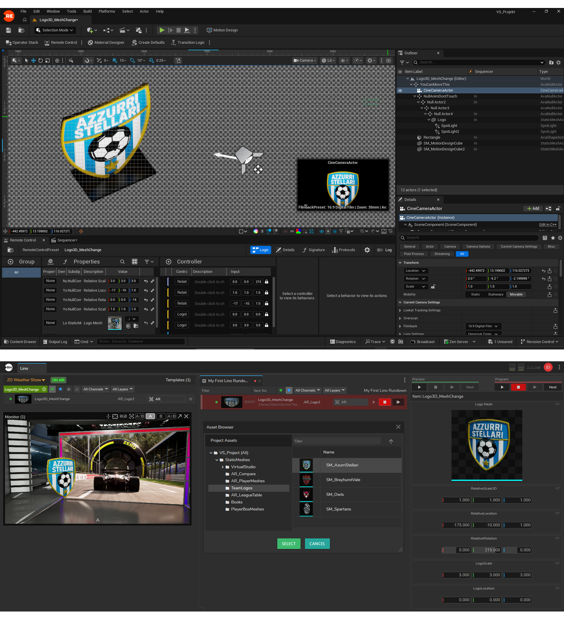Stop the Logo3D_MeshChange rundown item with the red button

385,402
